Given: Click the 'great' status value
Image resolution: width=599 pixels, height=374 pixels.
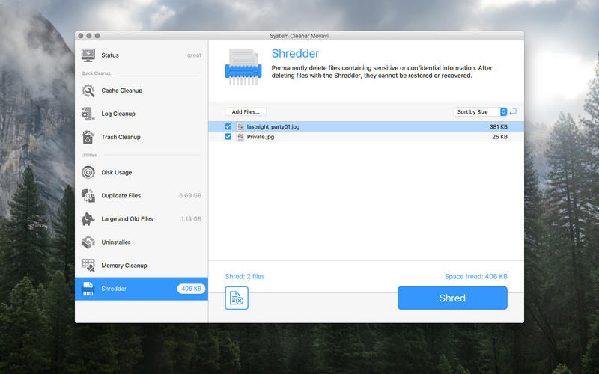Looking at the screenshot, I should pyautogui.click(x=194, y=55).
